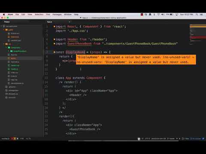The image size is (206, 154).
Task: Open favicon.ico in the public folder
Action: pyautogui.click(x=14, y=33)
